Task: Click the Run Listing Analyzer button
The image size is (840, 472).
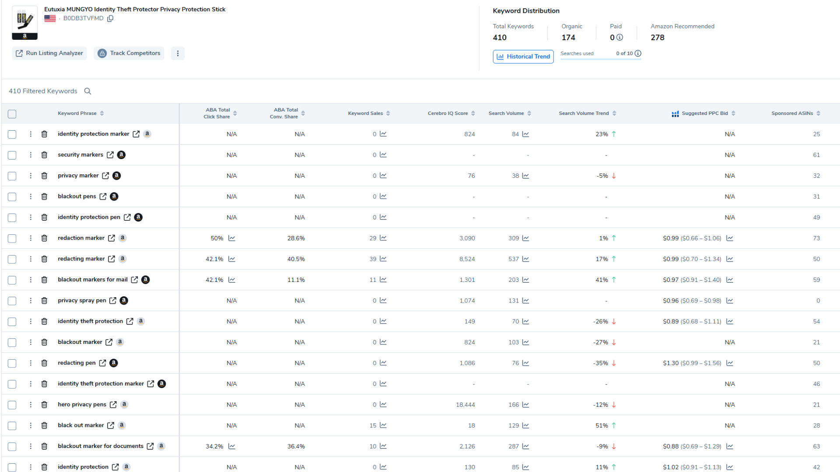Action: click(49, 53)
